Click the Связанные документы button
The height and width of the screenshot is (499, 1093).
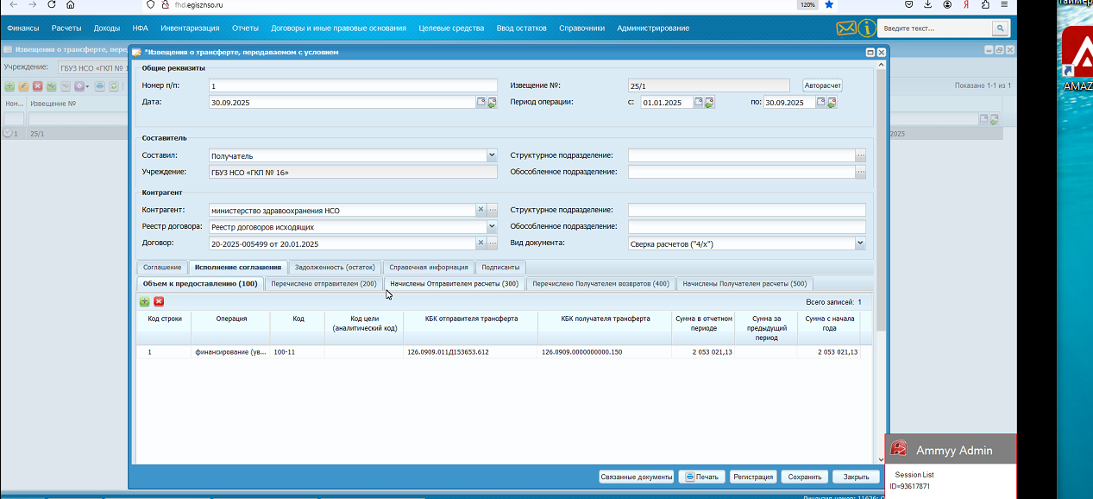[x=637, y=477]
